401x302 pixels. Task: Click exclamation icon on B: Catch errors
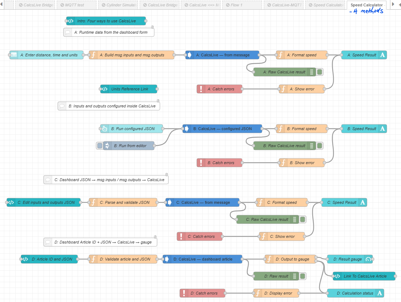[x=201, y=163]
